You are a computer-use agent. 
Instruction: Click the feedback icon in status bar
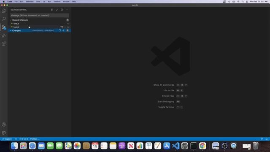pos(262,139)
